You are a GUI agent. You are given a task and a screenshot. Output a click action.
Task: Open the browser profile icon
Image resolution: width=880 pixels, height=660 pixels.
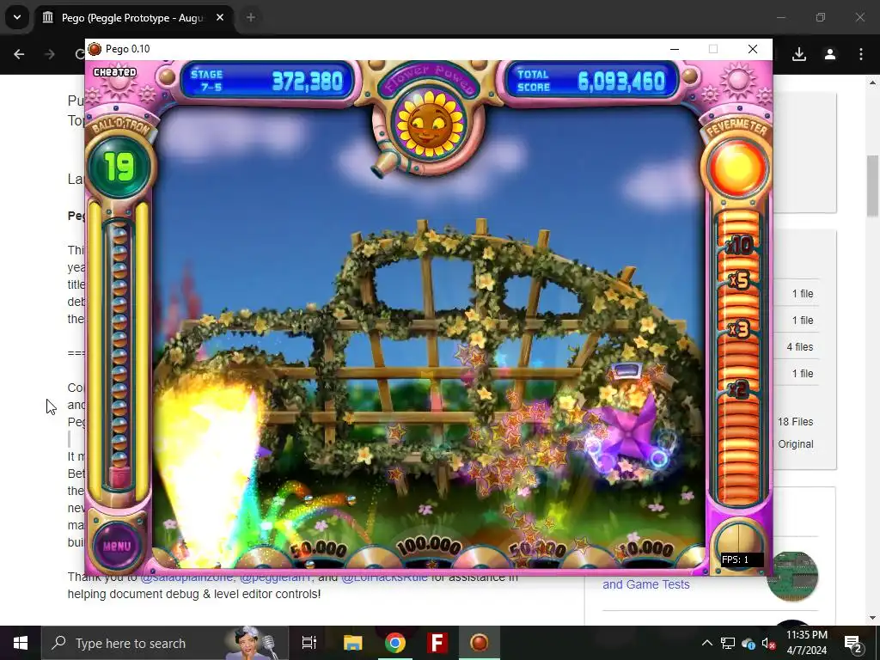(x=830, y=54)
